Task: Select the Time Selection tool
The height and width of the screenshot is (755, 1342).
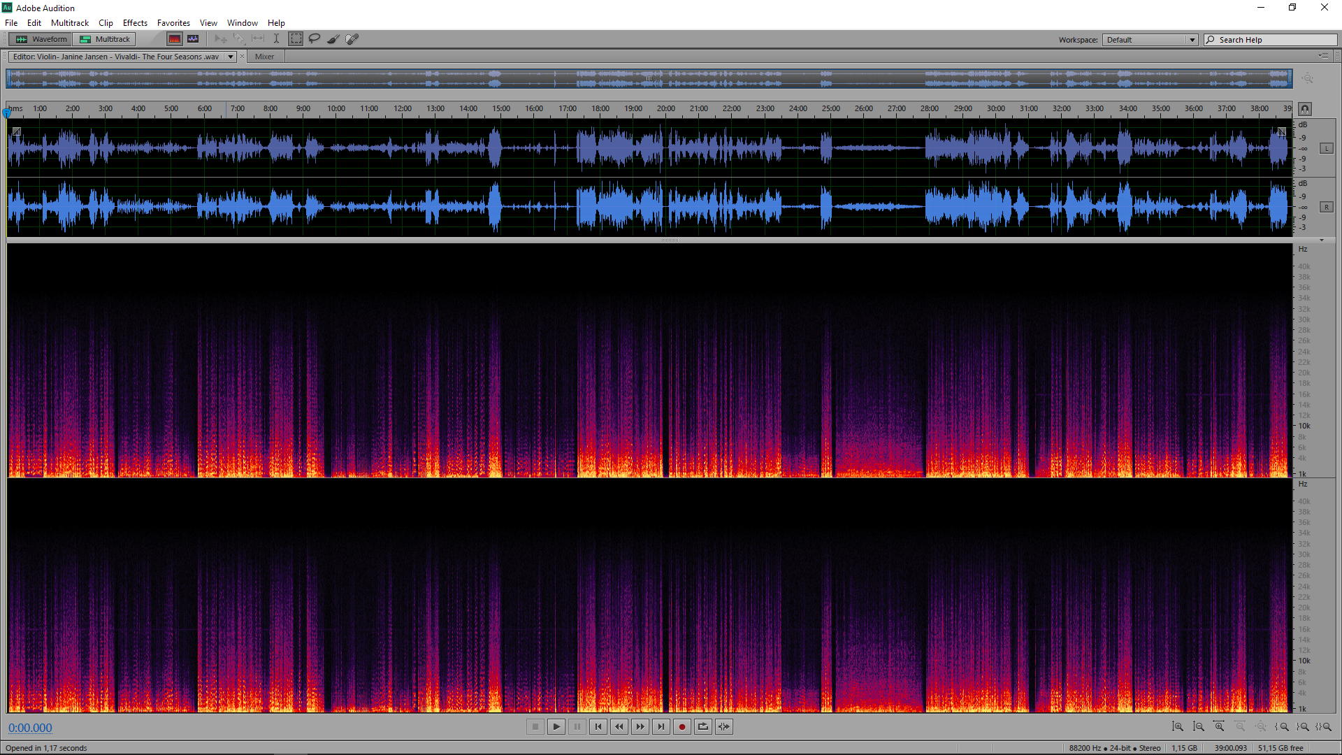Action: 277,39
